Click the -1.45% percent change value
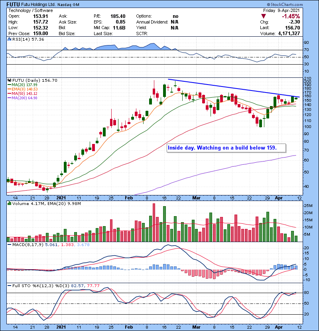Viewport: 319px width, 331px height. [x=291, y=16]
